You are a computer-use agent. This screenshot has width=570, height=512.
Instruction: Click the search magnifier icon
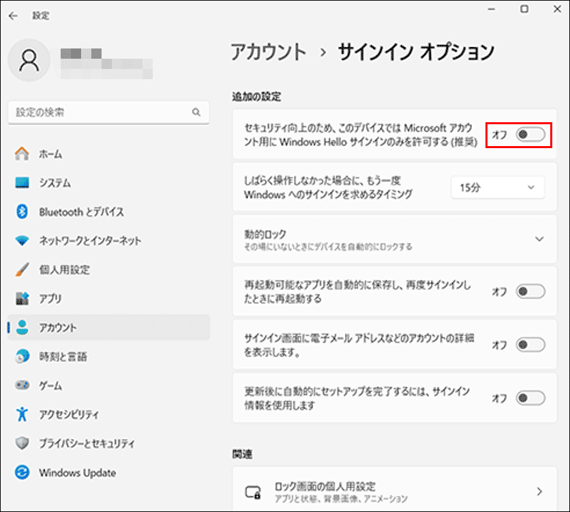point(196,112)
